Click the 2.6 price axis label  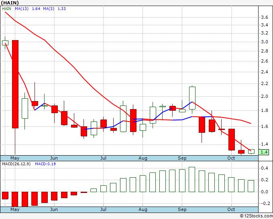[265, 61]
